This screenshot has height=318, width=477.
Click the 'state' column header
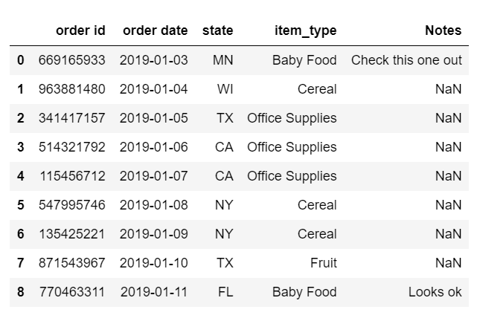(218, 30)
